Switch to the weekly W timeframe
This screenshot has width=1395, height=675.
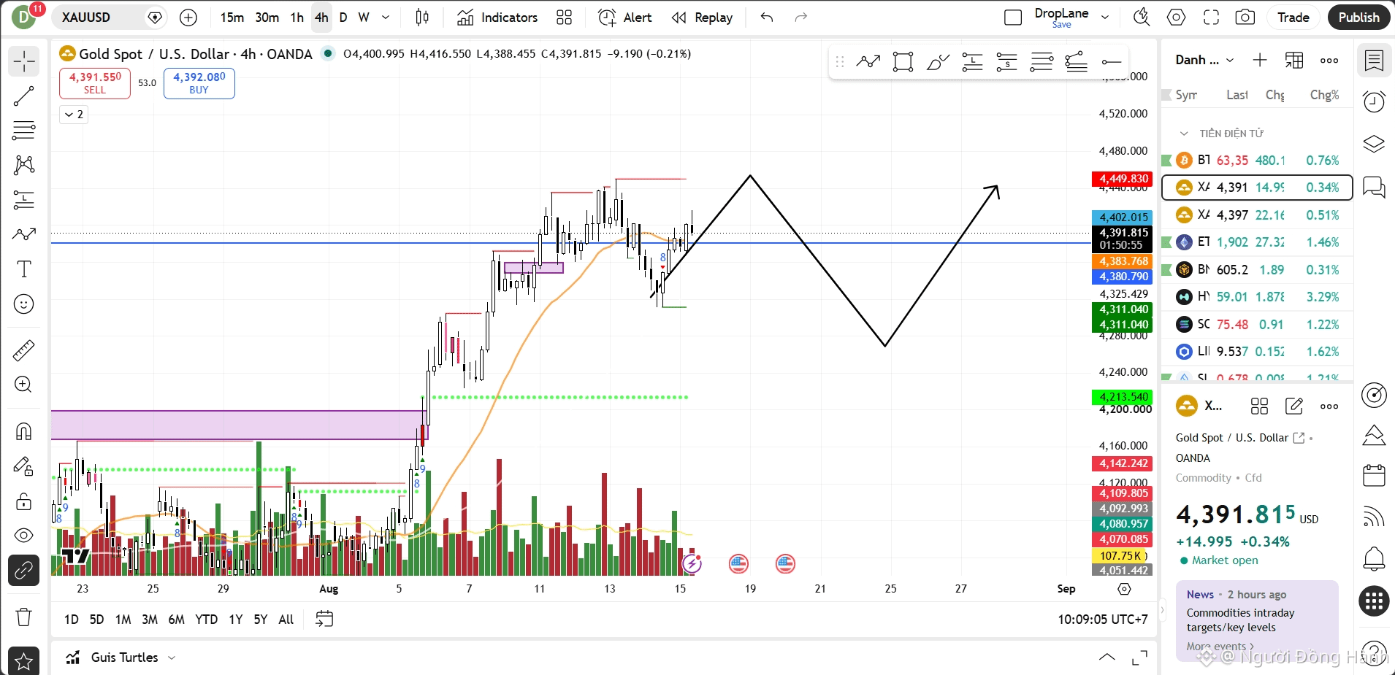(364, 18)
